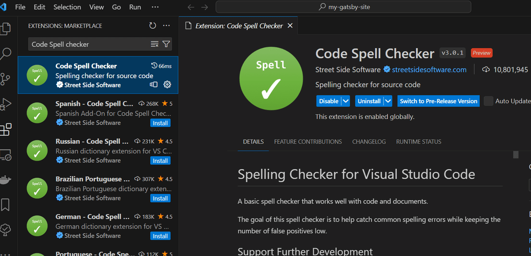
Task: Open the View menu
Action: [x=96, y=7]
